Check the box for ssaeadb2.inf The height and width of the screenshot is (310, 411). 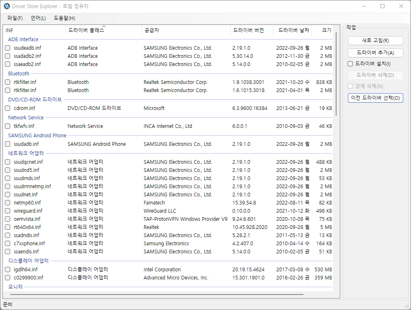8,64
